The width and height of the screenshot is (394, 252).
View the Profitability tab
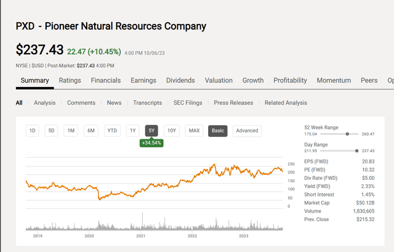tap(290, 81)
